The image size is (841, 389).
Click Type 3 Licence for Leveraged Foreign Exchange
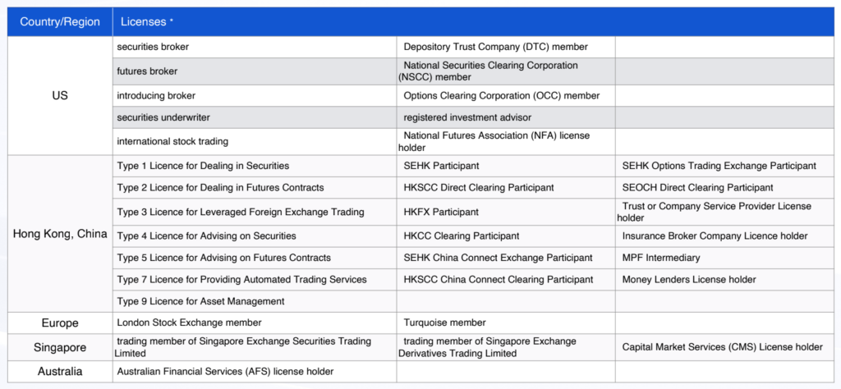tap(255, 213)
